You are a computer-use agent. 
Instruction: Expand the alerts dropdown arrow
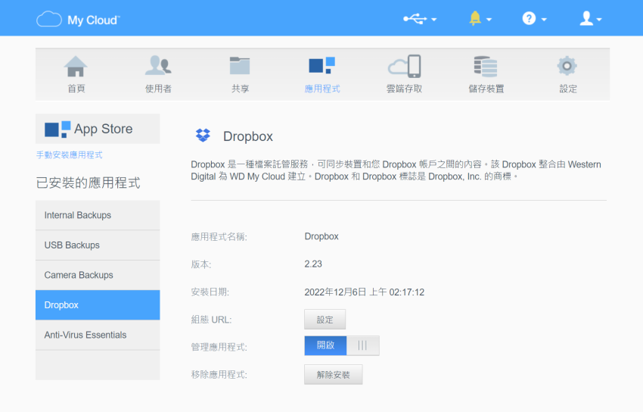point(489,19)
